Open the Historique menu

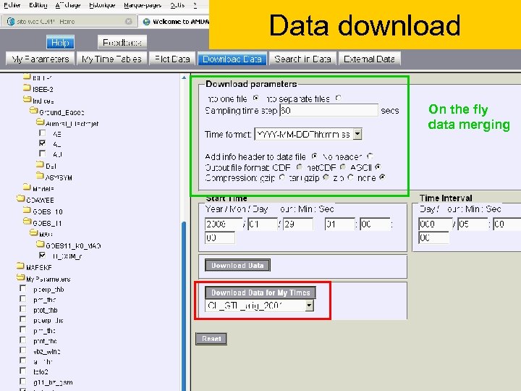point(102,5)
